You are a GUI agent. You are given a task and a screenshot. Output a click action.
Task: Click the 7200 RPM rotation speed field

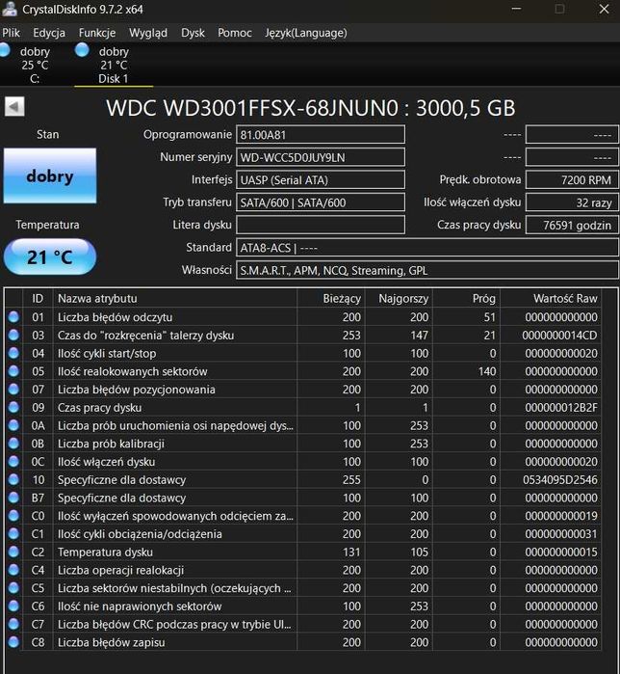pyautogui.click(x=572, y=179)
